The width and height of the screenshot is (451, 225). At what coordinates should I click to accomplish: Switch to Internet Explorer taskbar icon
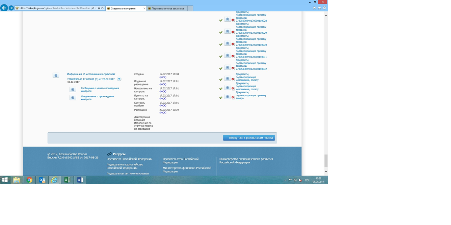pos(54,180)
